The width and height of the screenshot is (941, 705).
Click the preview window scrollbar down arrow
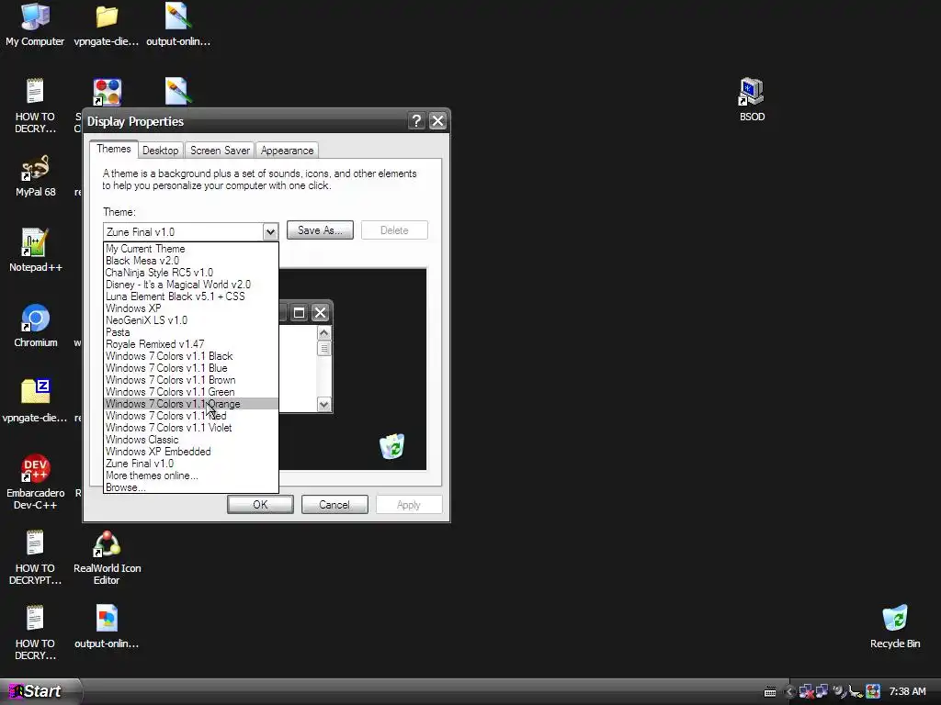click(x=324, y=405)
